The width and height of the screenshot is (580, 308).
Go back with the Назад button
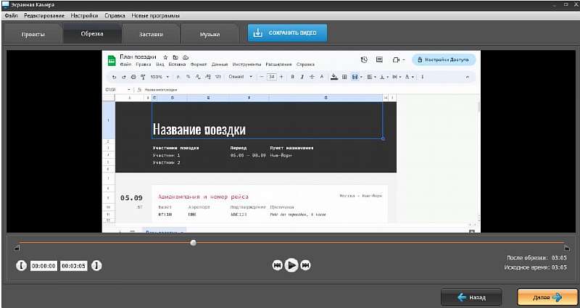pyautogui.click(x=472, y=297)
